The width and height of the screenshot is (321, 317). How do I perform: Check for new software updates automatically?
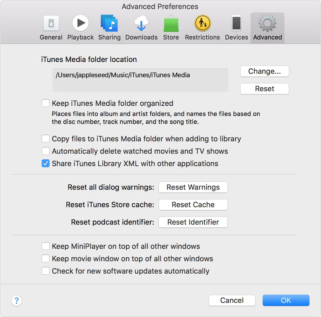[45, 271]
